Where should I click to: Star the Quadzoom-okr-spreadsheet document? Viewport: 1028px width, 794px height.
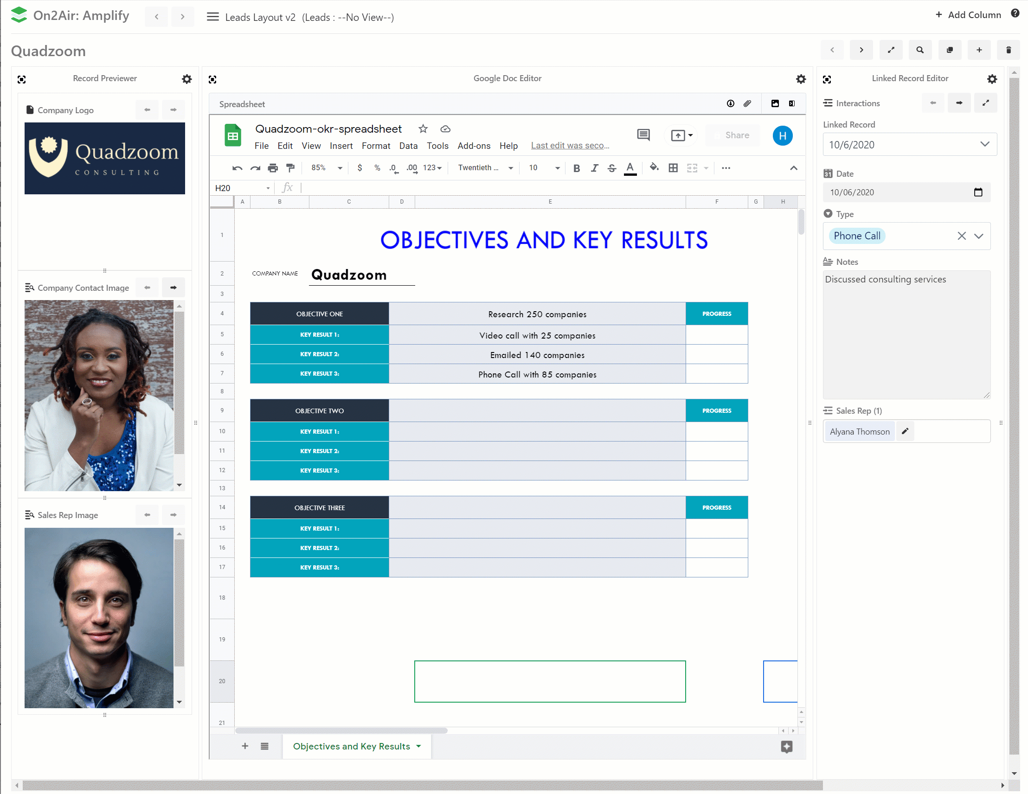[x=423, y=128]
